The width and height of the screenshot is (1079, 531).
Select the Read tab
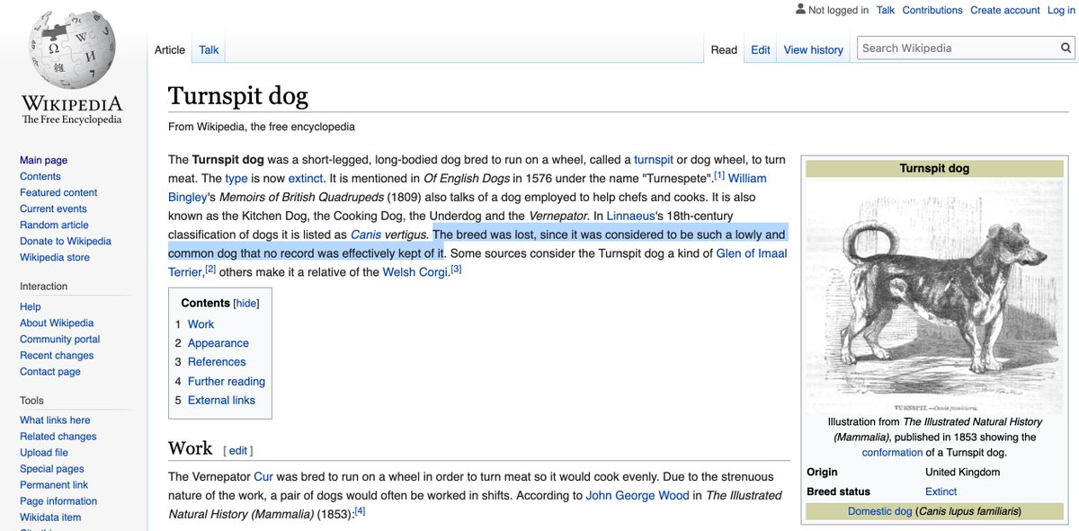click(724, 49)
